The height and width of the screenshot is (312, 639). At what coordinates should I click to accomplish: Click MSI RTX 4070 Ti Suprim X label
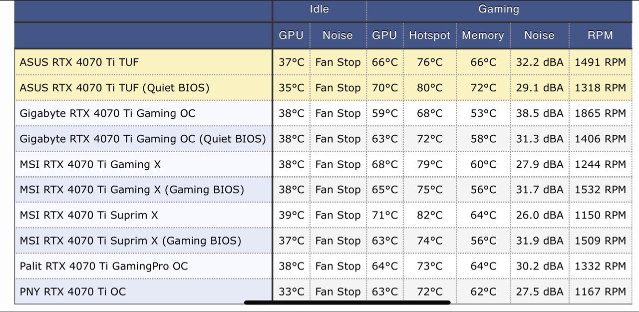coord(88,215)
